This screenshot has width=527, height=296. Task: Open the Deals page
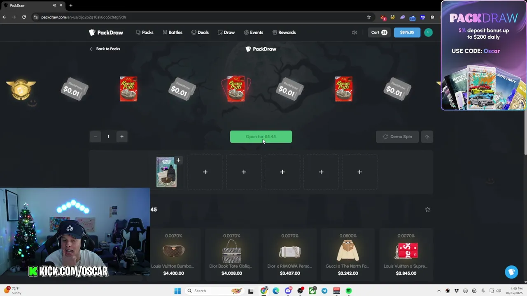pos(200,32)
